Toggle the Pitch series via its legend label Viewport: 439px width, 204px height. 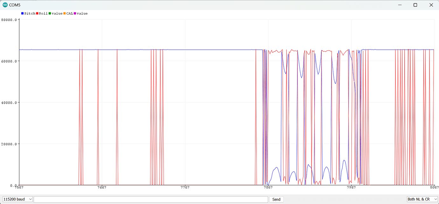point(30,13)
